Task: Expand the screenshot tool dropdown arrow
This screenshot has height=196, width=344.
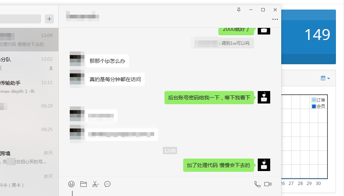Action: click(x=98, y=184)
